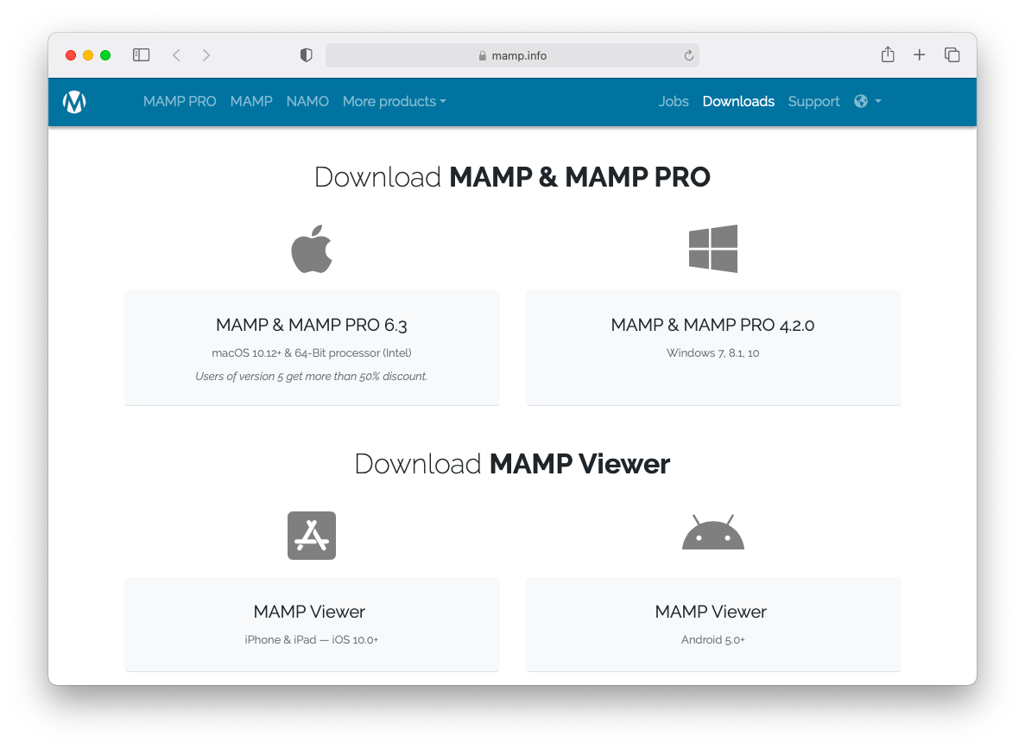Click the App Store icon
Viewport: 1025px width, 749px height.
pyautogui.click(x=312, y=535)
